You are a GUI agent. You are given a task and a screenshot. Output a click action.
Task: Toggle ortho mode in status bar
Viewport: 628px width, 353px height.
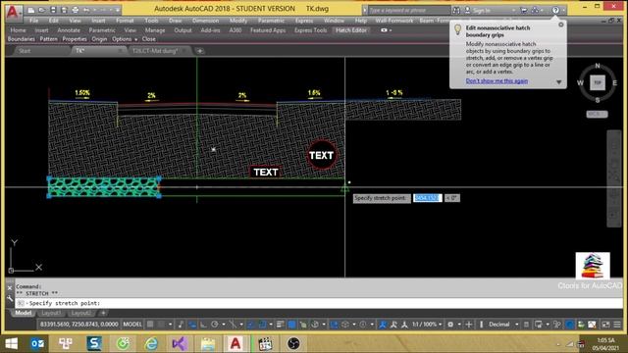point(203,325)
